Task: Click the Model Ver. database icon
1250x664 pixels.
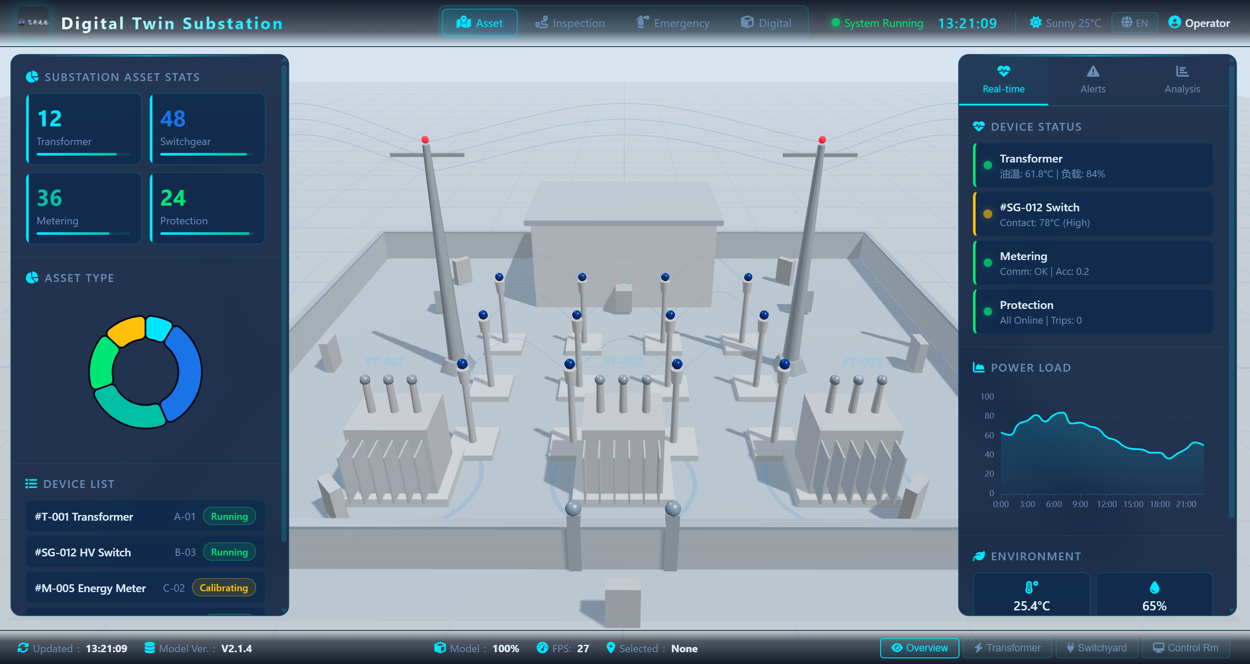Action: pyautogui.click(x=149, y=648)
